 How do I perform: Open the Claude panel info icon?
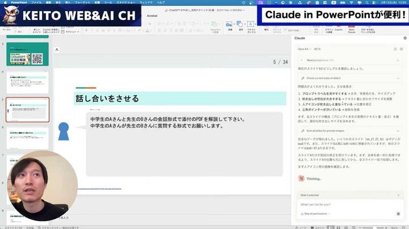(x=405, y=38)
